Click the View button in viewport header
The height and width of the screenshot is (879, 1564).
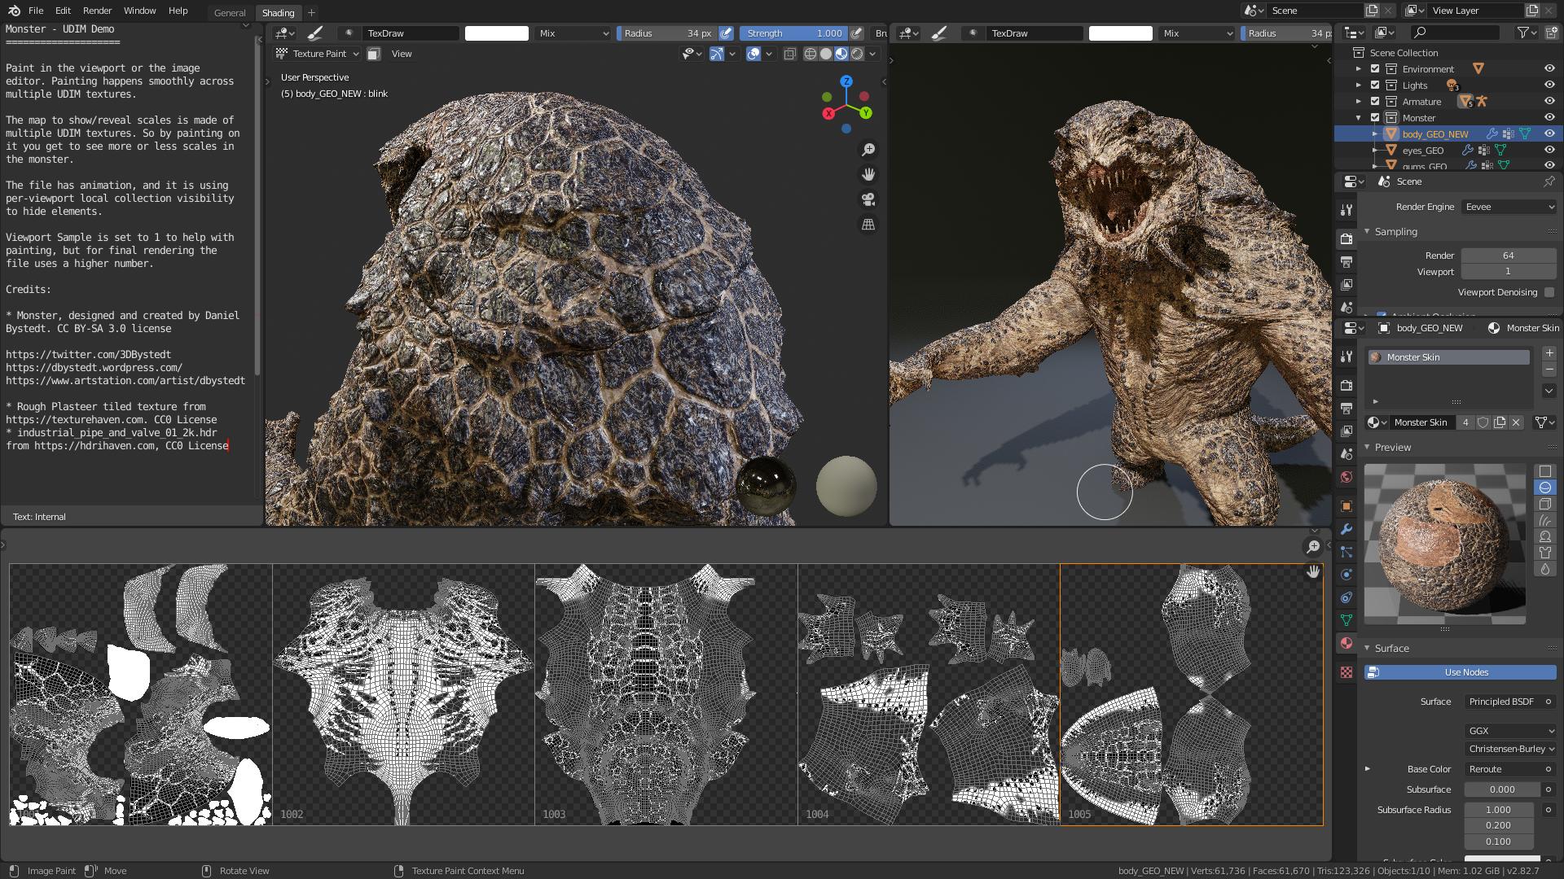pos(402,54)
